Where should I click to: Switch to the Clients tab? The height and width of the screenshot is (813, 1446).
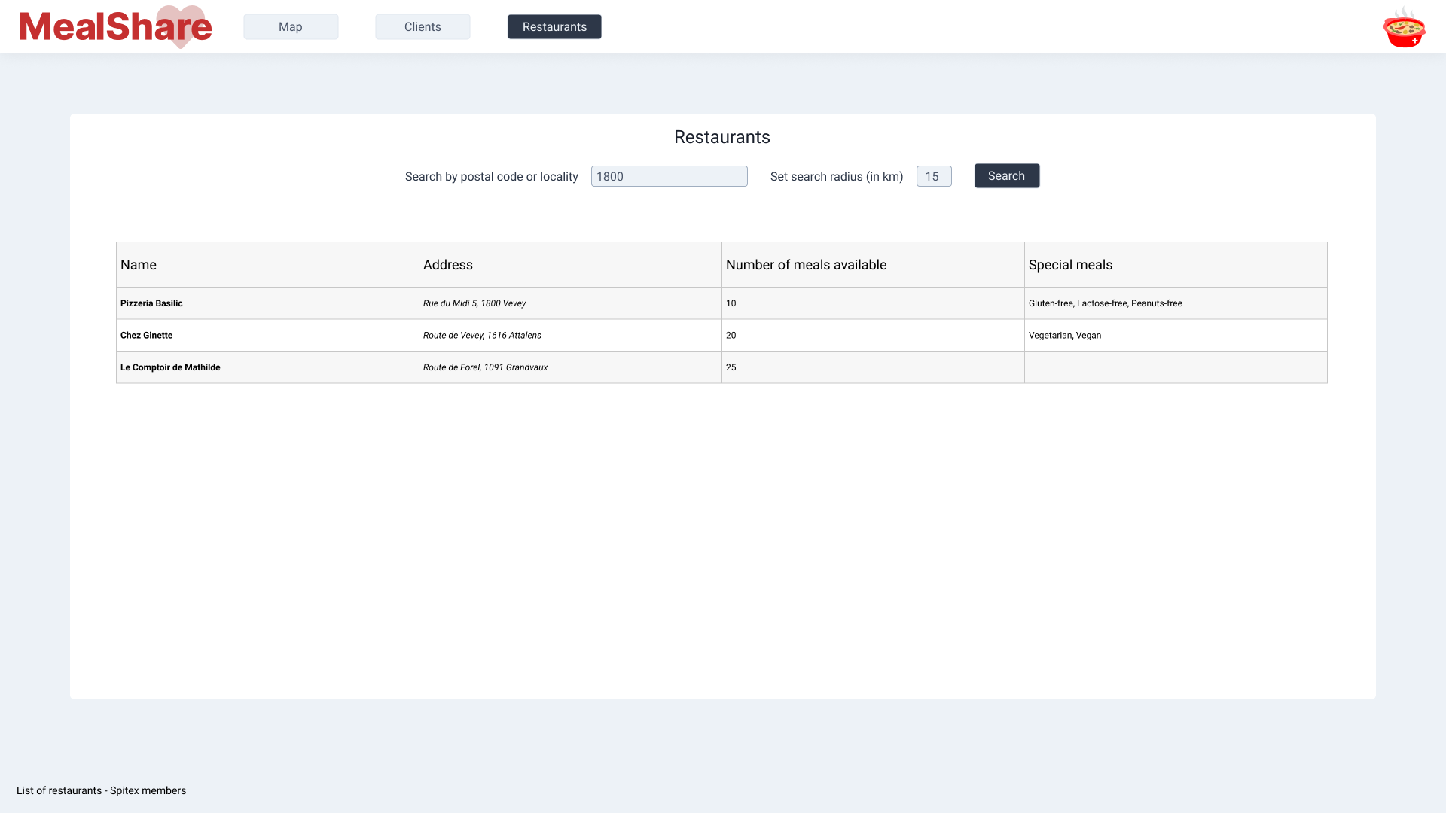(423, 27)
